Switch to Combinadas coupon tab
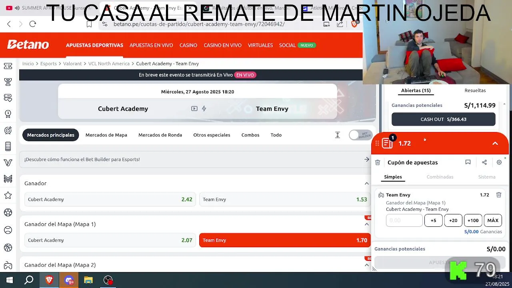512x288 pixels. 440,177
